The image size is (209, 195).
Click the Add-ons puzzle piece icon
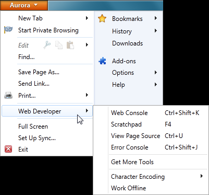[102, 61]
